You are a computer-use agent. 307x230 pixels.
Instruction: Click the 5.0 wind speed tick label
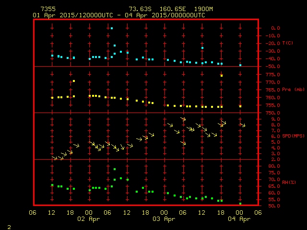point(275,142)
